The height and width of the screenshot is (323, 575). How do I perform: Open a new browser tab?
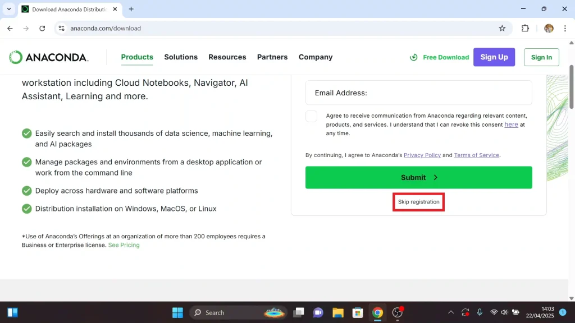pyautogui.click(x=131, y=9)
